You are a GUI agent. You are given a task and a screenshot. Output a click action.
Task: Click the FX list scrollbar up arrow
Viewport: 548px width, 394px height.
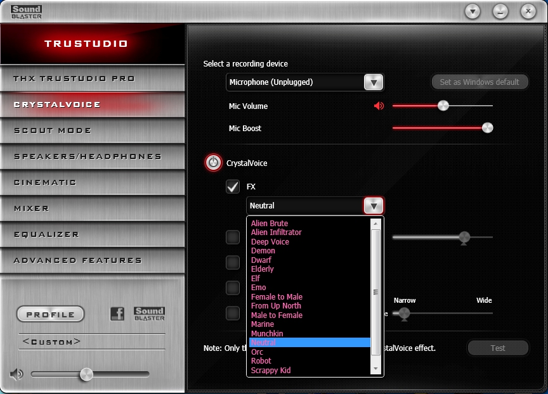(375, 224)
